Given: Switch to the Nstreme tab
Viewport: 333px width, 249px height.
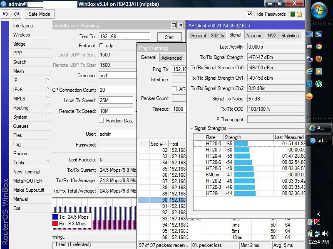Looking at the screenshot, I should pyautogui.click(x=255, y=35).
